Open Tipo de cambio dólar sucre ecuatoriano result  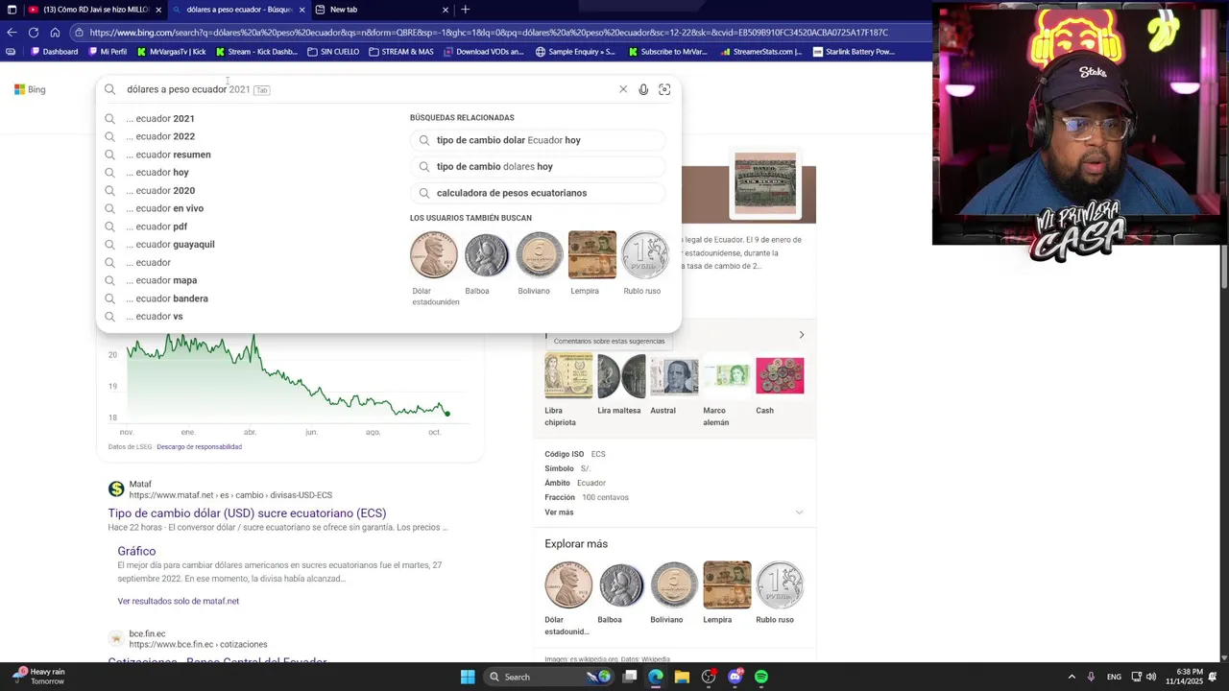247,513
